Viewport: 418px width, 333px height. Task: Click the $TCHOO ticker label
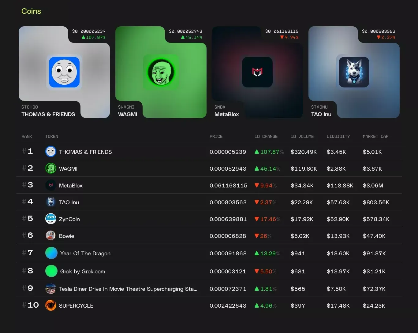(x=30, y=107)
